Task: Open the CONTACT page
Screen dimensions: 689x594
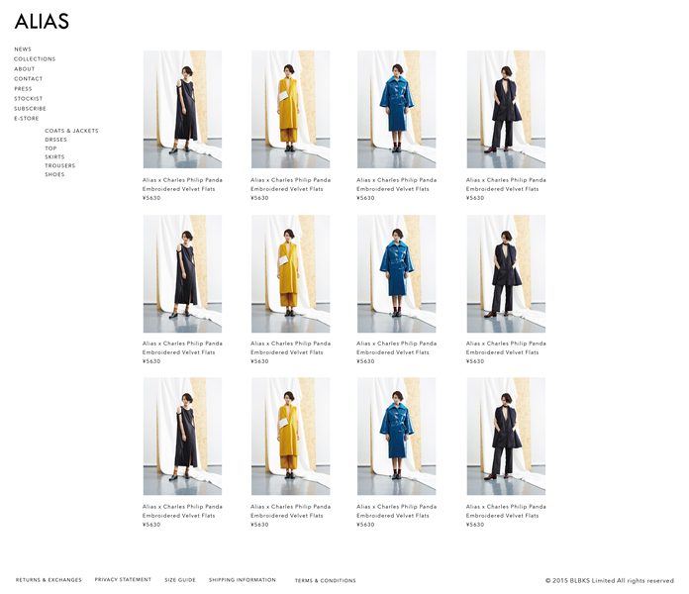Action: (x=28, y=78)
